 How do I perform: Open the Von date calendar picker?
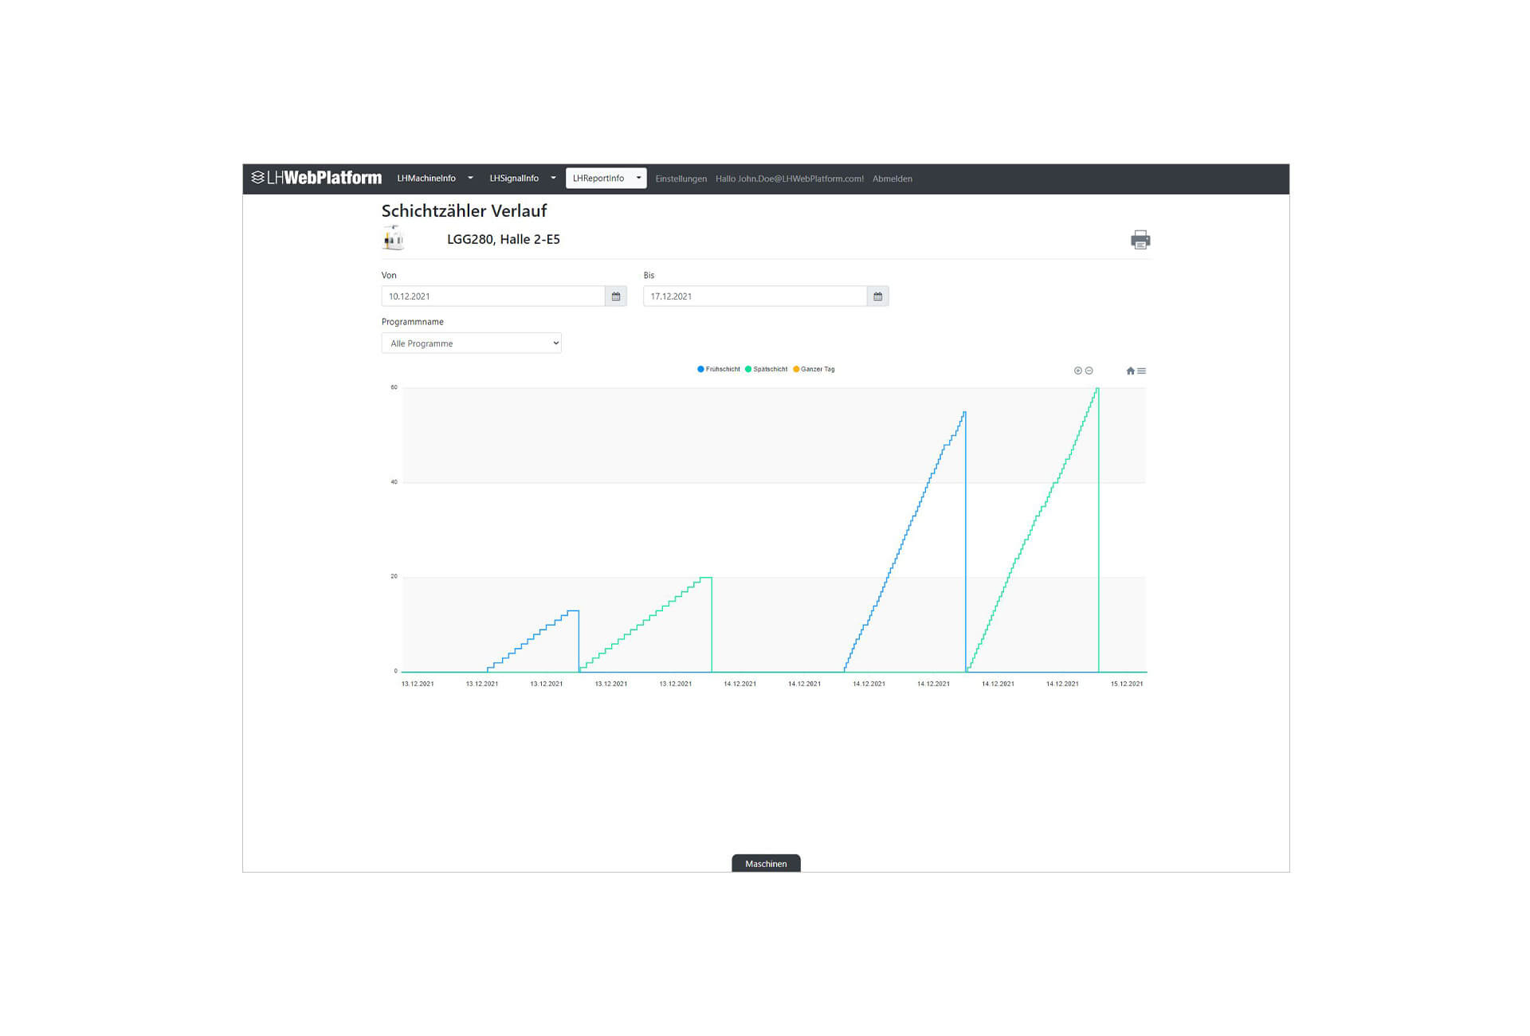[615, 296]
